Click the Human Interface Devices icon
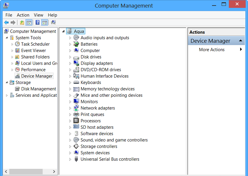248x176 pixels. [76, 76]
